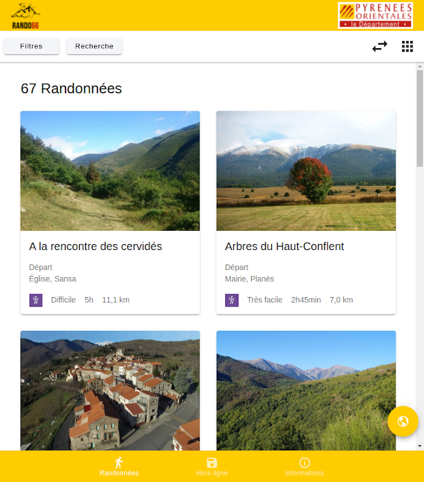Click the Rando66 logo
Screen dimensions: 424x482
click(25, 16)
